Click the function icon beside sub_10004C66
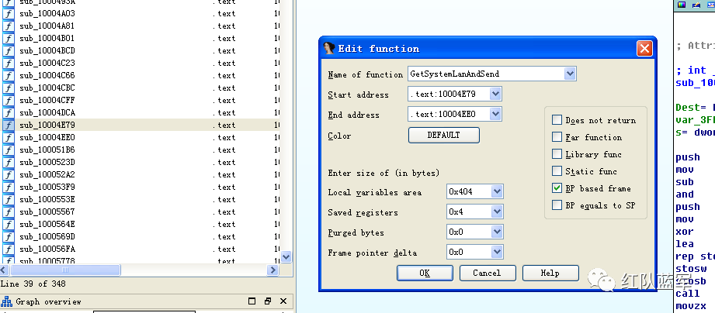Image resolution: width=715 pixels, height=313 pixels. coord(9,75)
